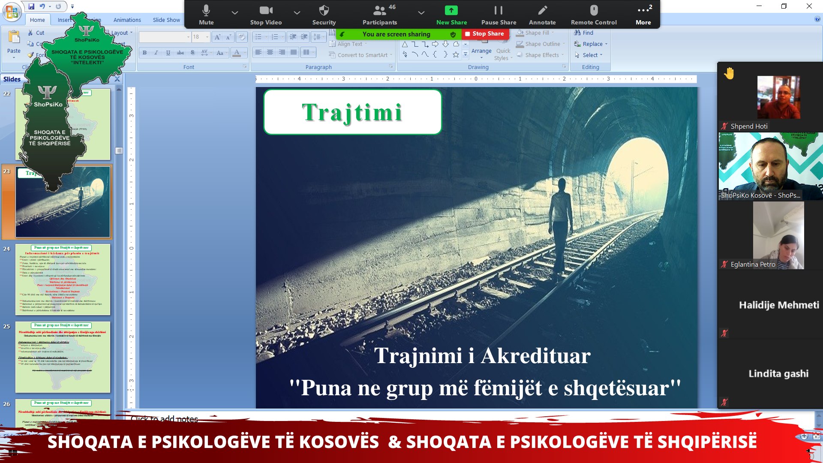
Task: Increase font size with Grow Font
Action: coord(218,37)
